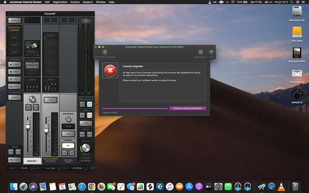Click the Enter Activation Code icon
This screenshot has width=309, height=193.
tap(105, 52)
